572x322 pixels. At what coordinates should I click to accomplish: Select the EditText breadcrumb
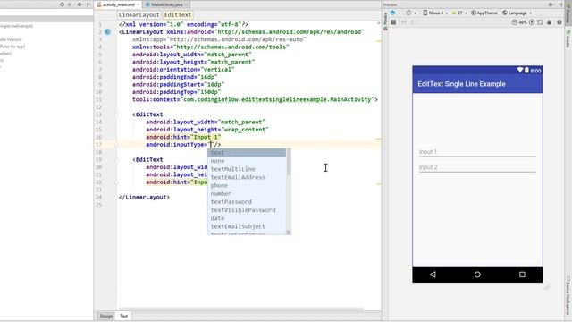click(x=178, y=15)
